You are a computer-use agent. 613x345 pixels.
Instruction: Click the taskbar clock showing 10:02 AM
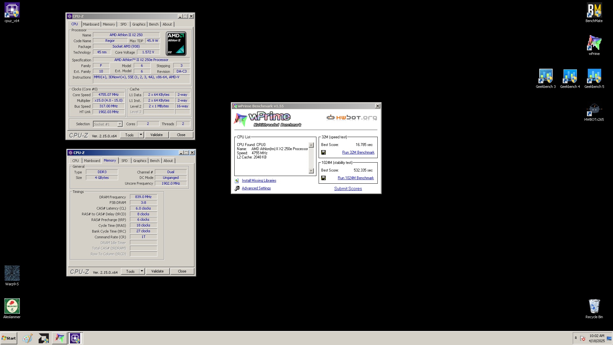click(597, 338)
